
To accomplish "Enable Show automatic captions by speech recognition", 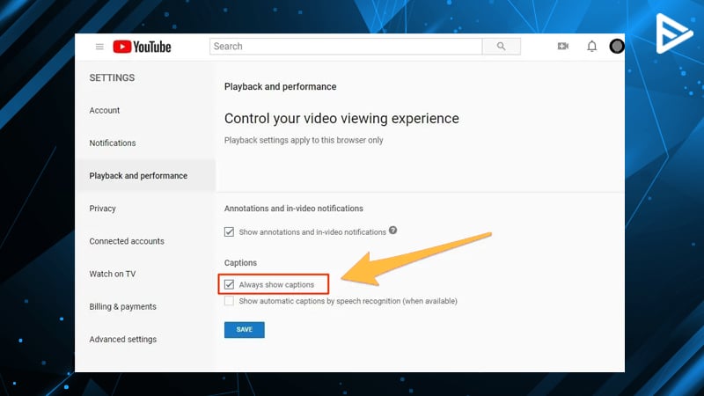I will click(x=229, y=301).
